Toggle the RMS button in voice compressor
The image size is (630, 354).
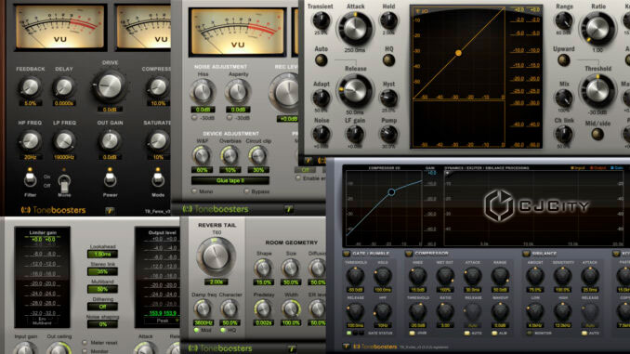[412, 334]
